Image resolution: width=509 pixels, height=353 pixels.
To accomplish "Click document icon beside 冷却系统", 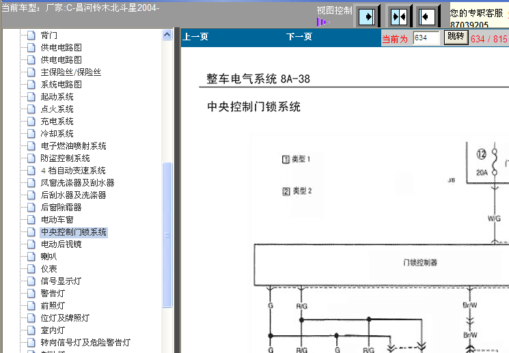I will click(x=31, y=133).
